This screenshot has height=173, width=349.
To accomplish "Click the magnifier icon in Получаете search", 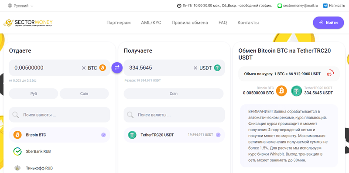I will coord(130,115).
